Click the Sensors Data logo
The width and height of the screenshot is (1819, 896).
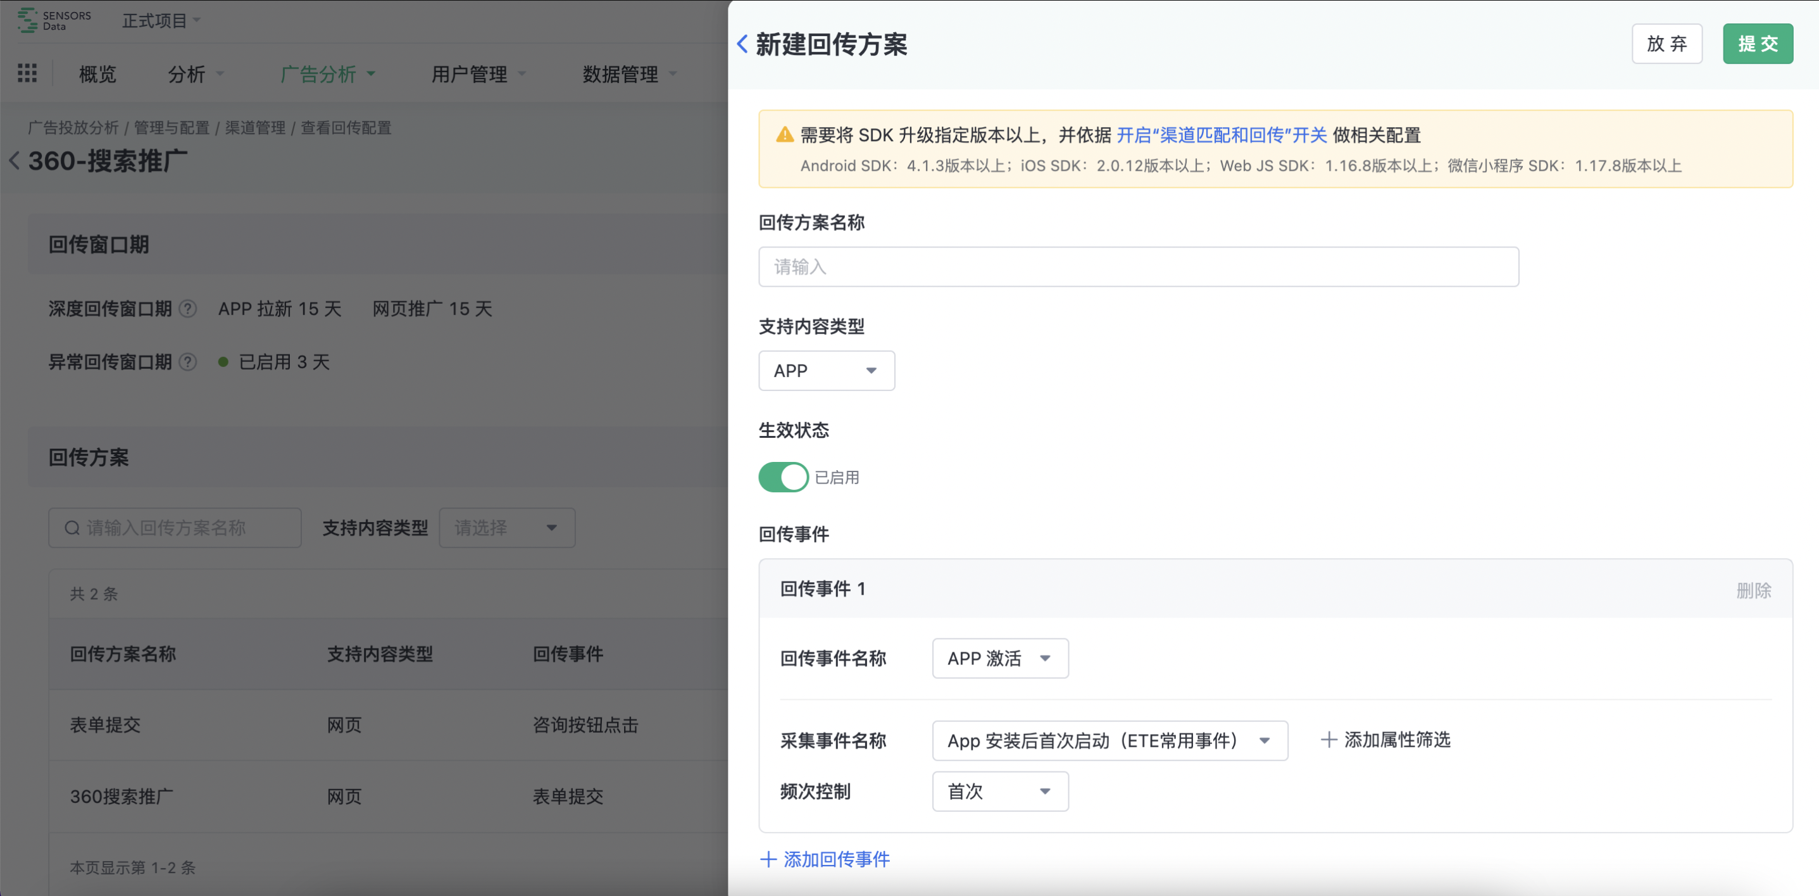coord(54,20)
